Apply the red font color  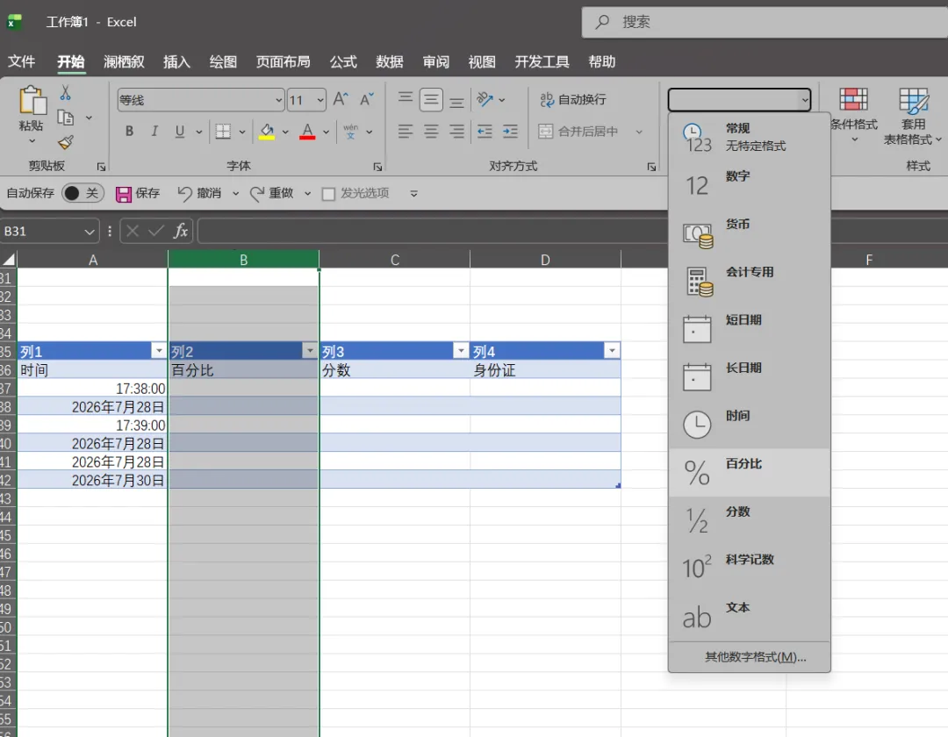pos(307,132)
